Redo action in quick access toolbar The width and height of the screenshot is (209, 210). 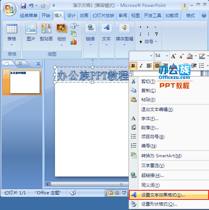[x=43, y=6]
